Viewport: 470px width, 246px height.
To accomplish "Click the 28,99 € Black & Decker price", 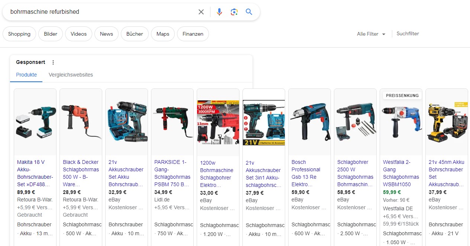I will (x=72, y=192).
